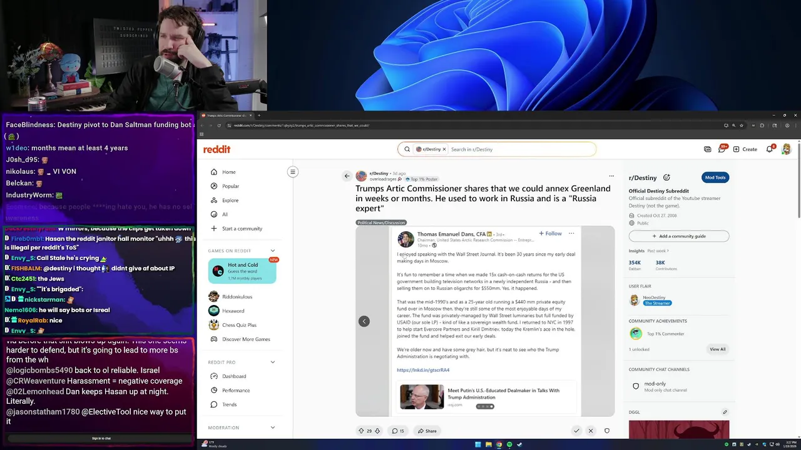Expand the Moderation section
Screen dimensions: 801x450
(x=273, y=427)
